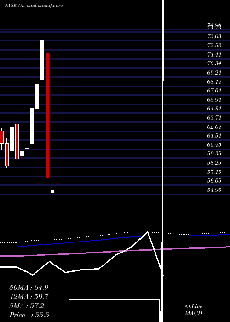The width and height of the screenshot is (230, 322).
Task: Click the 62.64 price axis label
Action: click(x=214, y=127)
